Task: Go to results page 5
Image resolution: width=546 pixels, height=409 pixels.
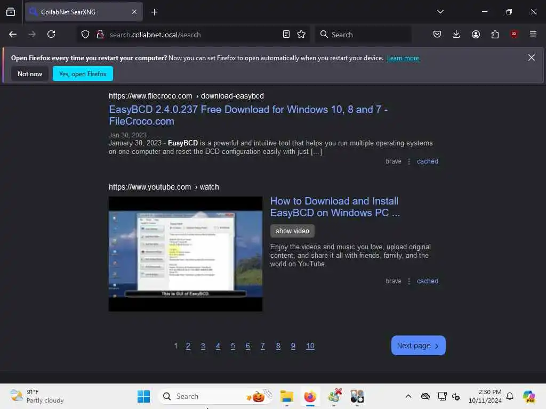Action: click(x=233, y=346)
